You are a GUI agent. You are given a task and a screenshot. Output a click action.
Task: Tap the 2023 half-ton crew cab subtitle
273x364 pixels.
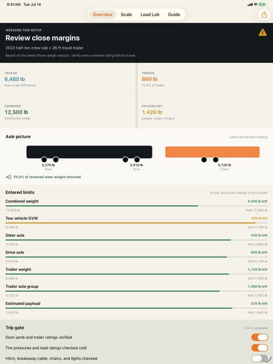coord(44,48)
